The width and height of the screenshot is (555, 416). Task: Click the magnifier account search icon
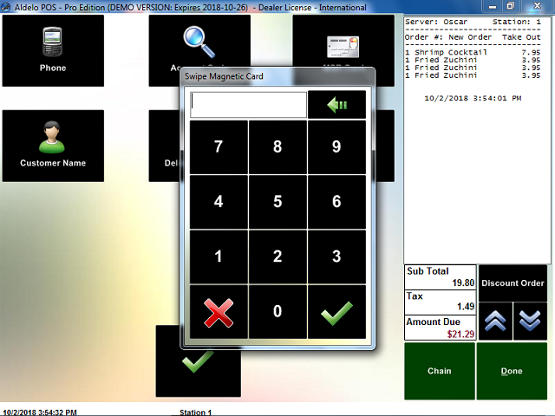coord(198,39)
